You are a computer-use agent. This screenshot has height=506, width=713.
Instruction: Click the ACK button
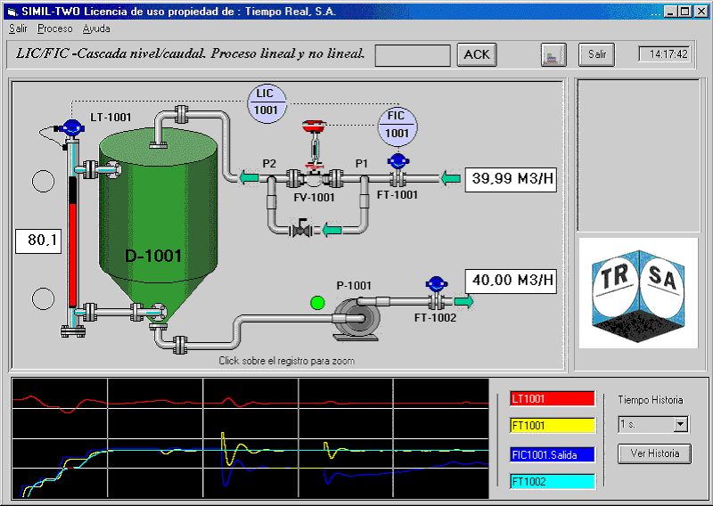click(477, 55)
